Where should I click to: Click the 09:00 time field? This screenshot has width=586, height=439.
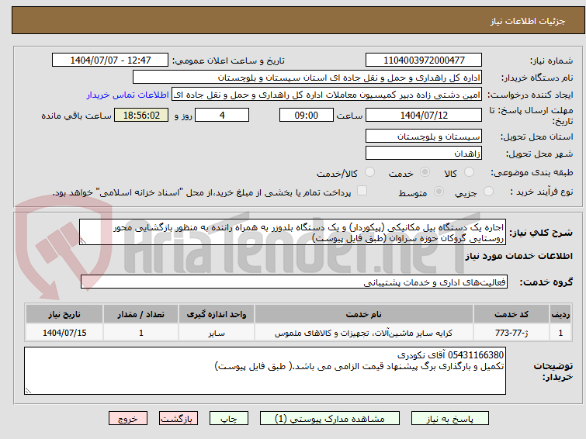[x=307, y=115]
